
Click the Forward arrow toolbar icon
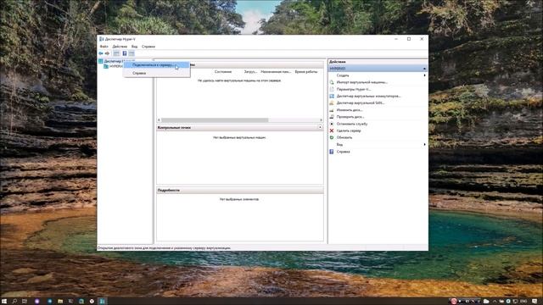click(x=108, y=53)
